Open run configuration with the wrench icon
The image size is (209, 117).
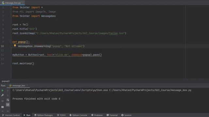[3, 95]
